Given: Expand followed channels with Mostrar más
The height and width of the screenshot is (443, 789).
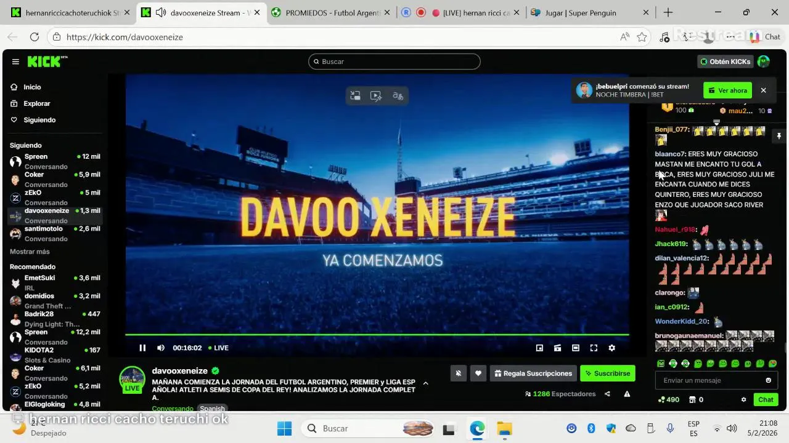Looking at the screenshot, I should click(x=30, y=252).
